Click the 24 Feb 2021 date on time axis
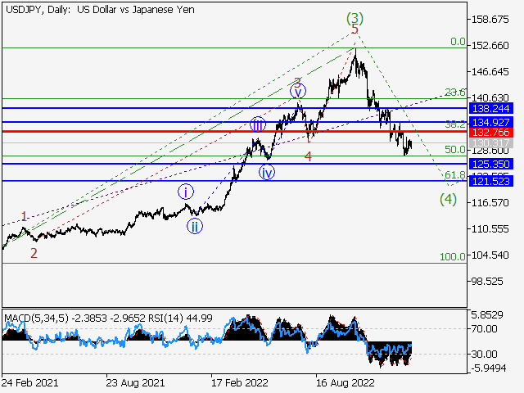This screenshot has height=393, width=524. pyautogui.click(x=29, y=382)
